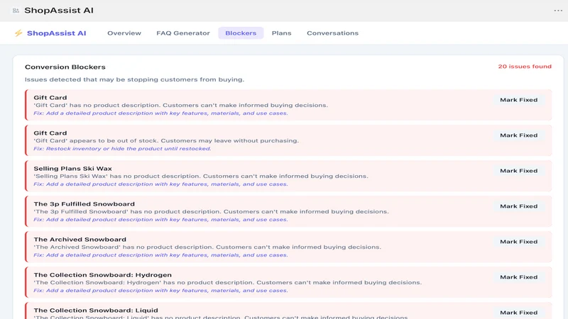The image size is (568, 319).
Task: Click 'The 3p Fulfilled Snowboard' title
Action: (84, 204)
